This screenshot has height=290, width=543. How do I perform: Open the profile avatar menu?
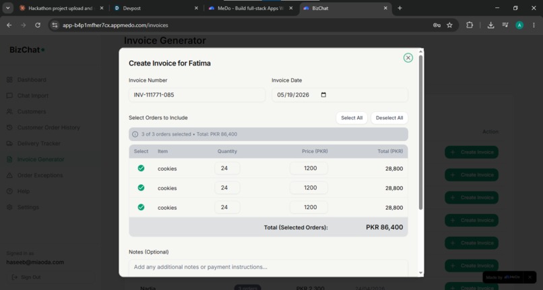point(519,26)
